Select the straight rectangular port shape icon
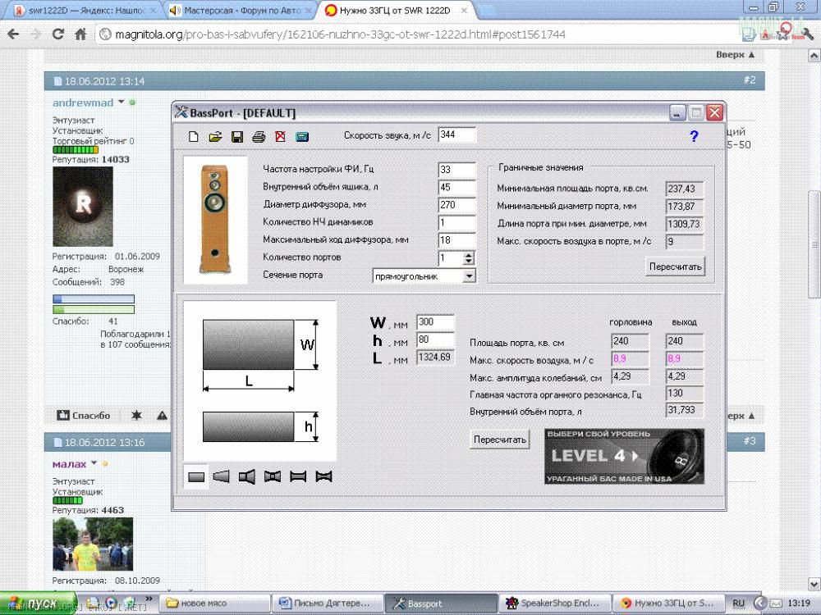The width and height of the screenshot is (821, 615). point(196,476)
